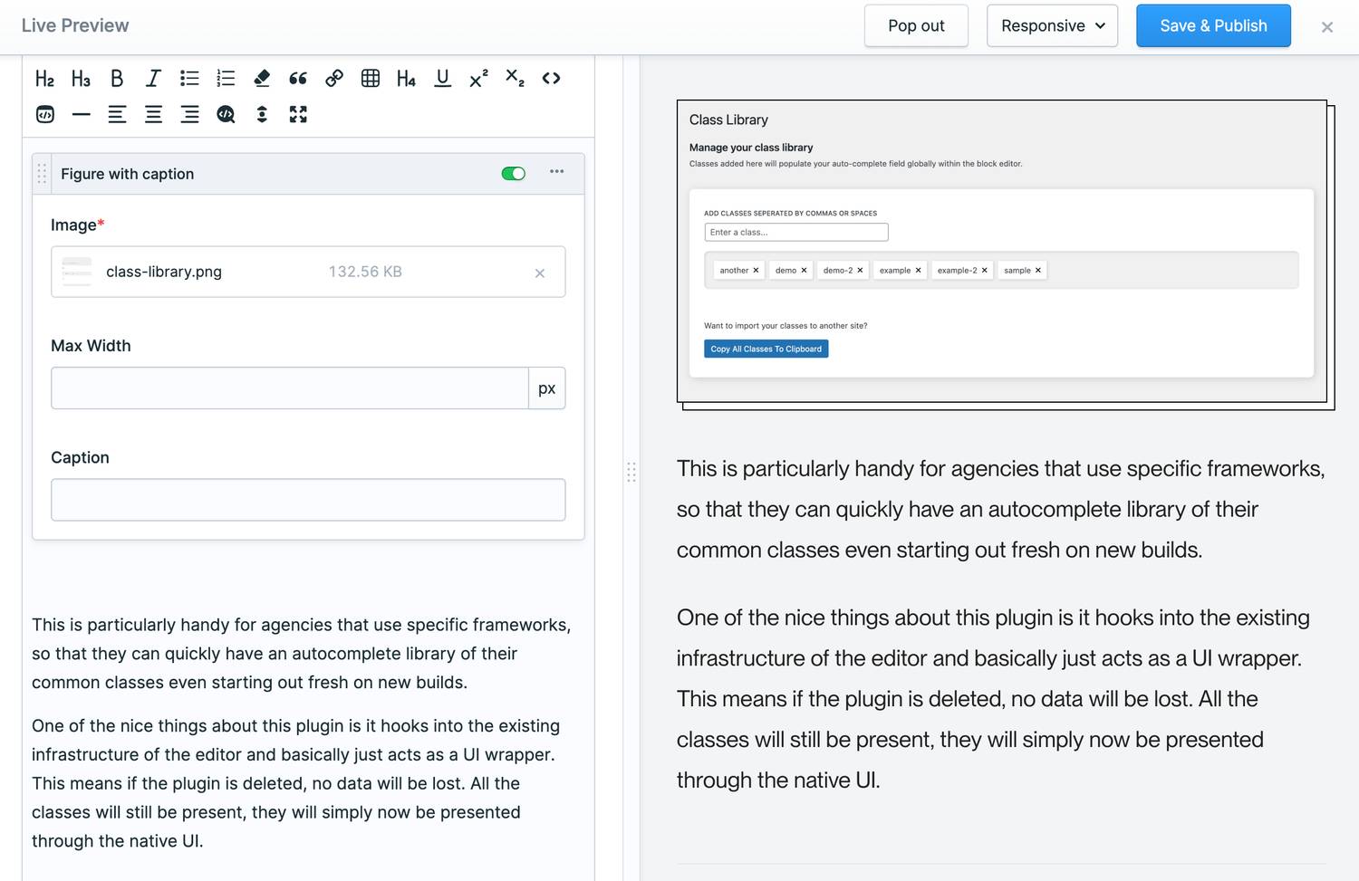Select the italic formatting icon
Screen dimensions: 1359x881
[x=153, y=79]
